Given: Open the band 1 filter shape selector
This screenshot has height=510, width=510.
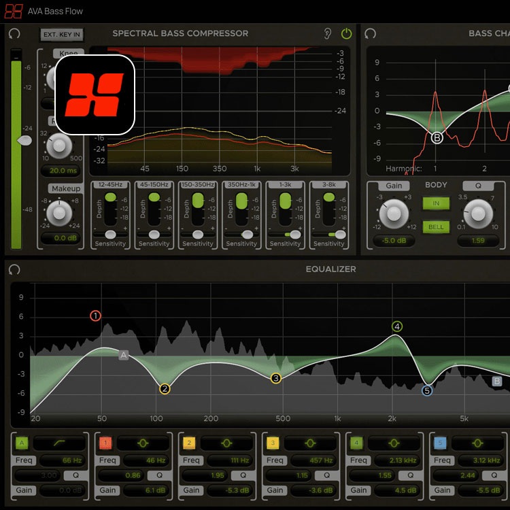Looking at the screenshot, I should [x=143, y=443].
